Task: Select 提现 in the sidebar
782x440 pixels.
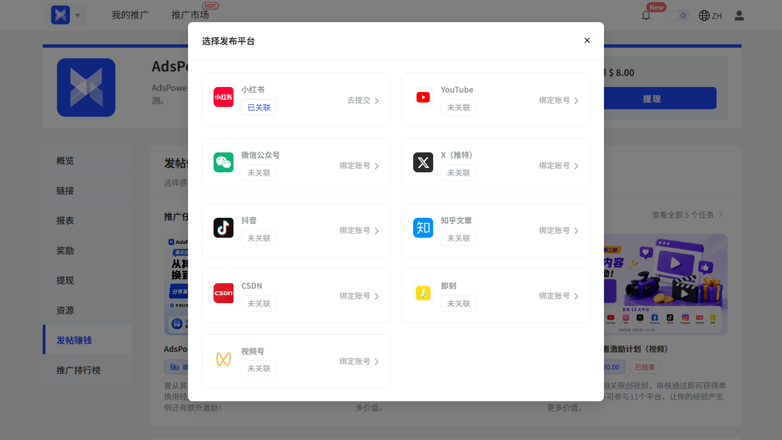Action: tap(88, 280)
